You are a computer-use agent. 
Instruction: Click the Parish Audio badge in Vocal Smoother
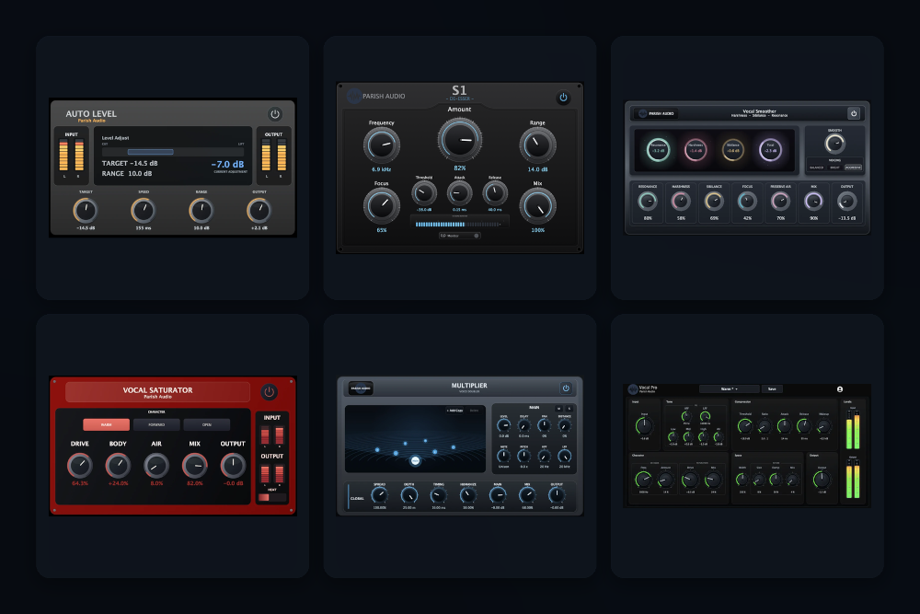[x=657, y=113]
